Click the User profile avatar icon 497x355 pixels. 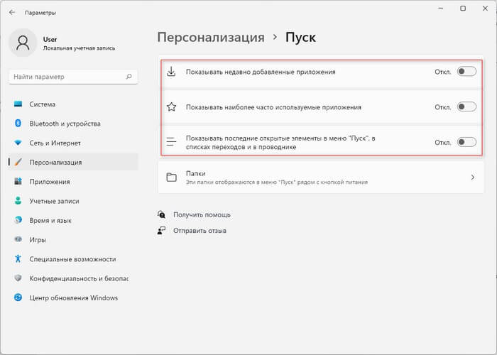[x=23, y=43]
